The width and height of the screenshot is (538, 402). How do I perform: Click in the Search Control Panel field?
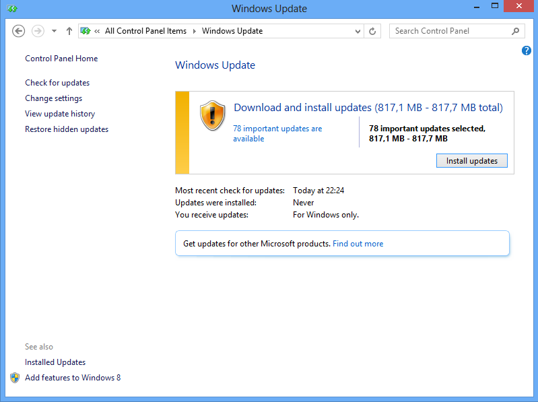pos(450,31)
